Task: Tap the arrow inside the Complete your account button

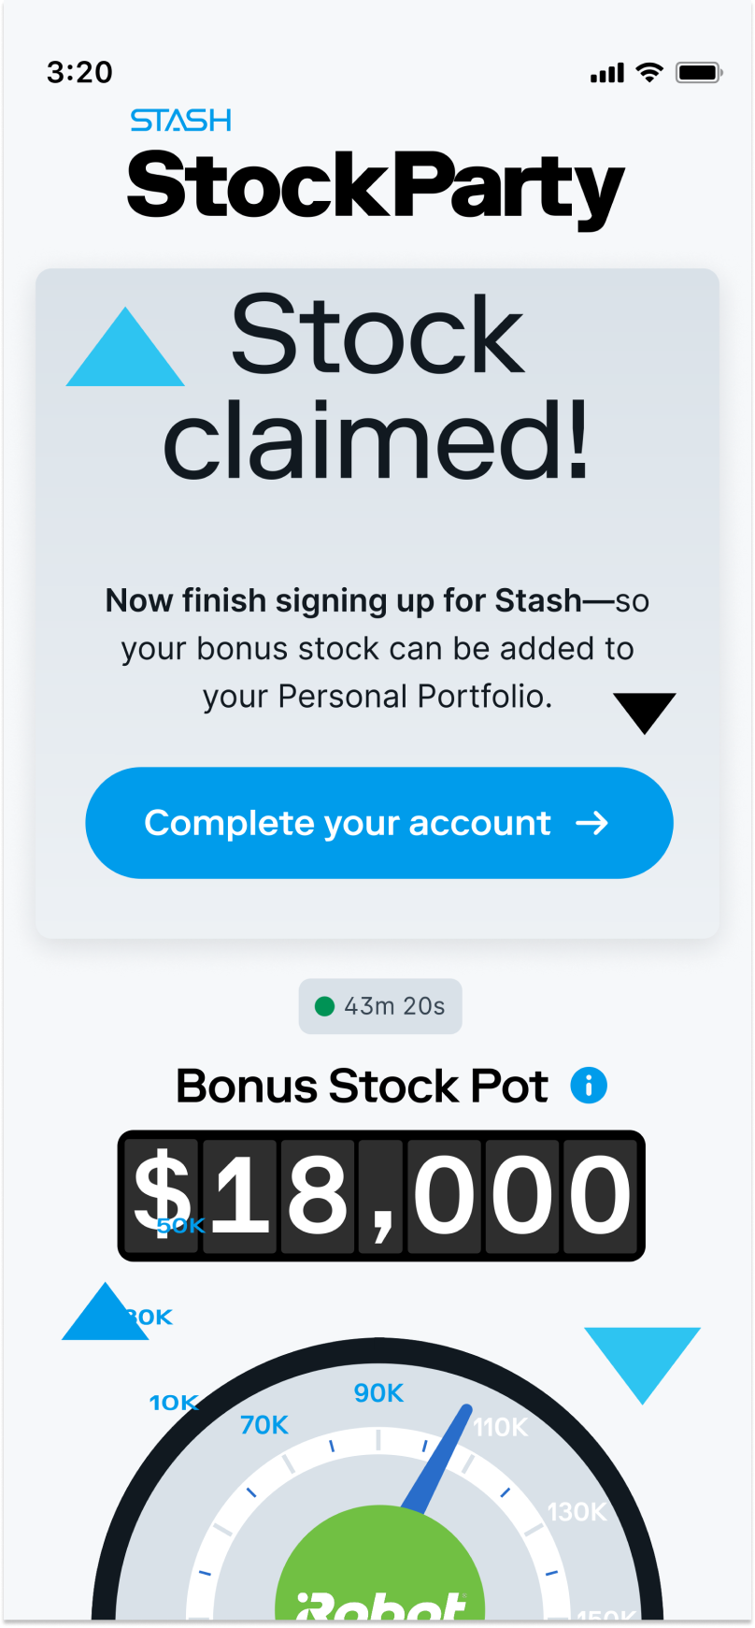Action: (591, 823)
